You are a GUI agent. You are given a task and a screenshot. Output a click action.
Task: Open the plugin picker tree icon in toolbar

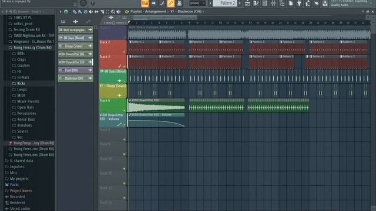click(282, 3)
